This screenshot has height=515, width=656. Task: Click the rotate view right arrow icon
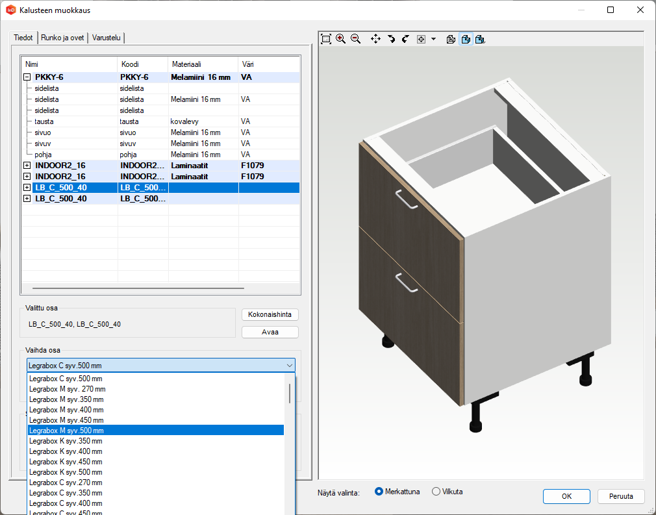click(405, 39)
